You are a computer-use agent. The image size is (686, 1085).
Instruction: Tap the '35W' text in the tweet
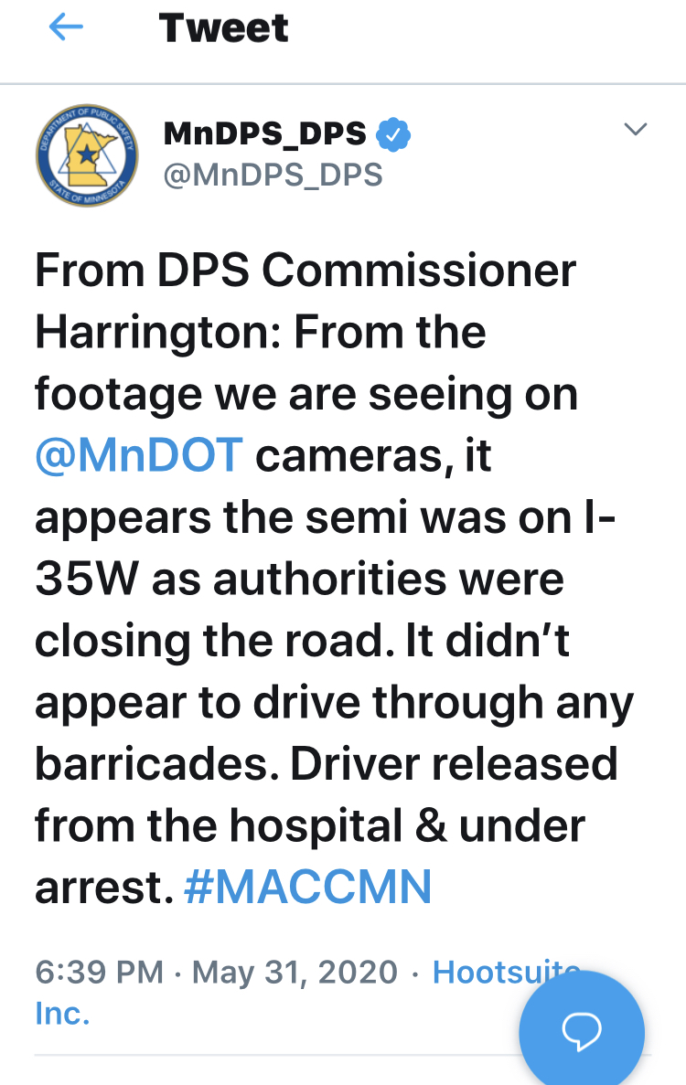pos(87,580)
